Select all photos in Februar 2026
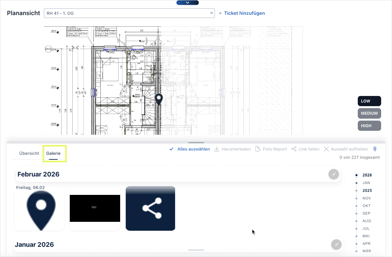Screen dimensions: 392x257 tap(334, 175)
